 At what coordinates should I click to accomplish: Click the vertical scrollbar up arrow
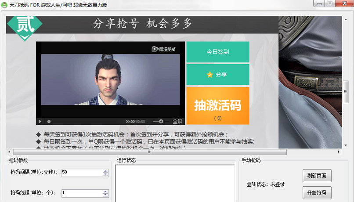click(346, 19)
